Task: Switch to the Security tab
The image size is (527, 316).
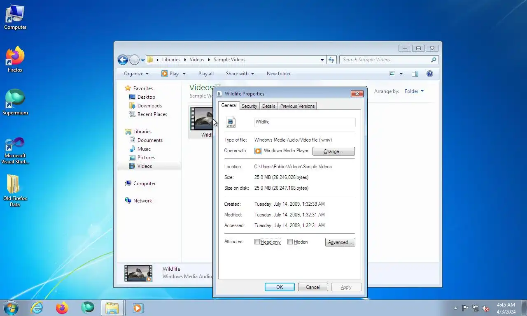Action: [x=250, y=106]
